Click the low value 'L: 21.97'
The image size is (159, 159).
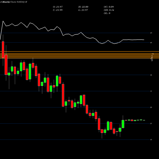(83, 10)
